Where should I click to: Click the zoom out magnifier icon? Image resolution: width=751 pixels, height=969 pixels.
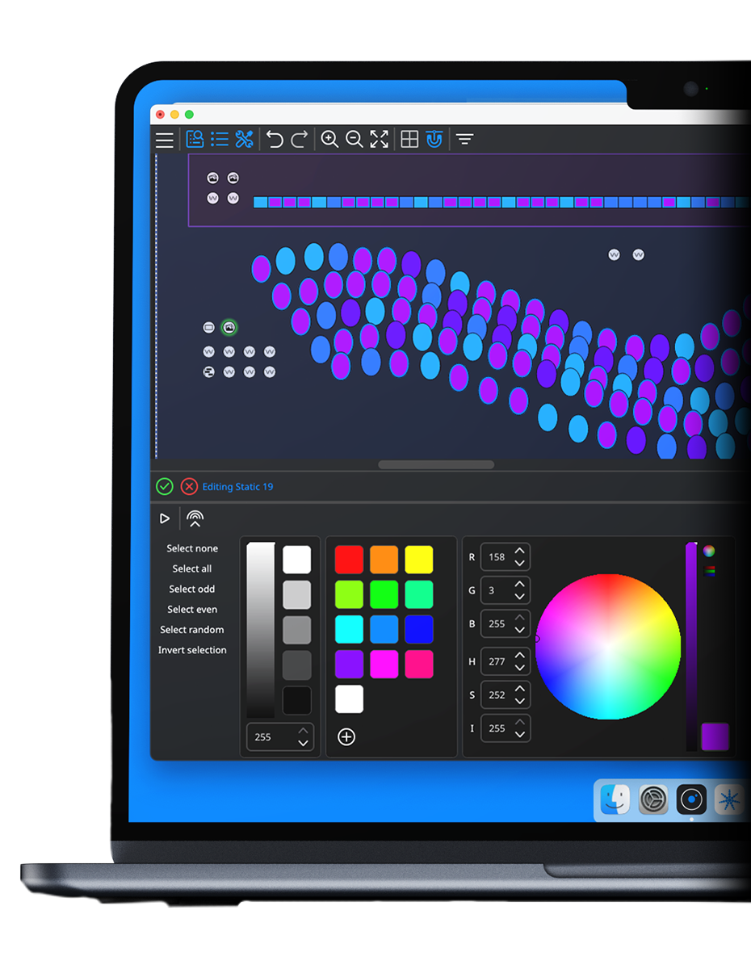[x=354, y=140]
